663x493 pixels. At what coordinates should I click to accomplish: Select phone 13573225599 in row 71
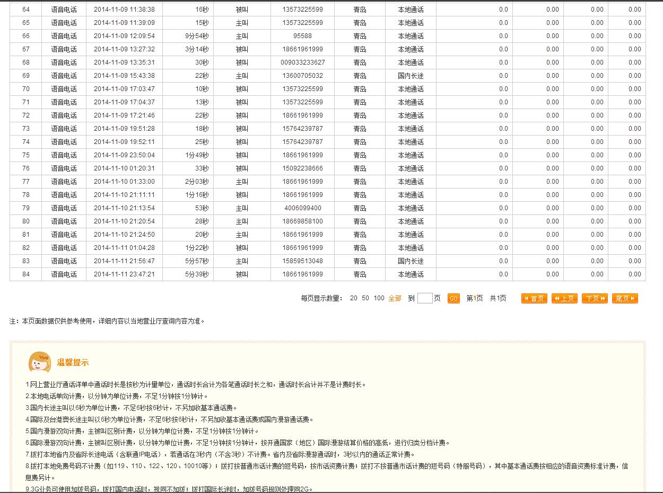tap(302, 102)
